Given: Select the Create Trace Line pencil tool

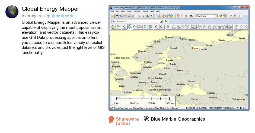Looking at the screenshot, I should click(125, 27).
